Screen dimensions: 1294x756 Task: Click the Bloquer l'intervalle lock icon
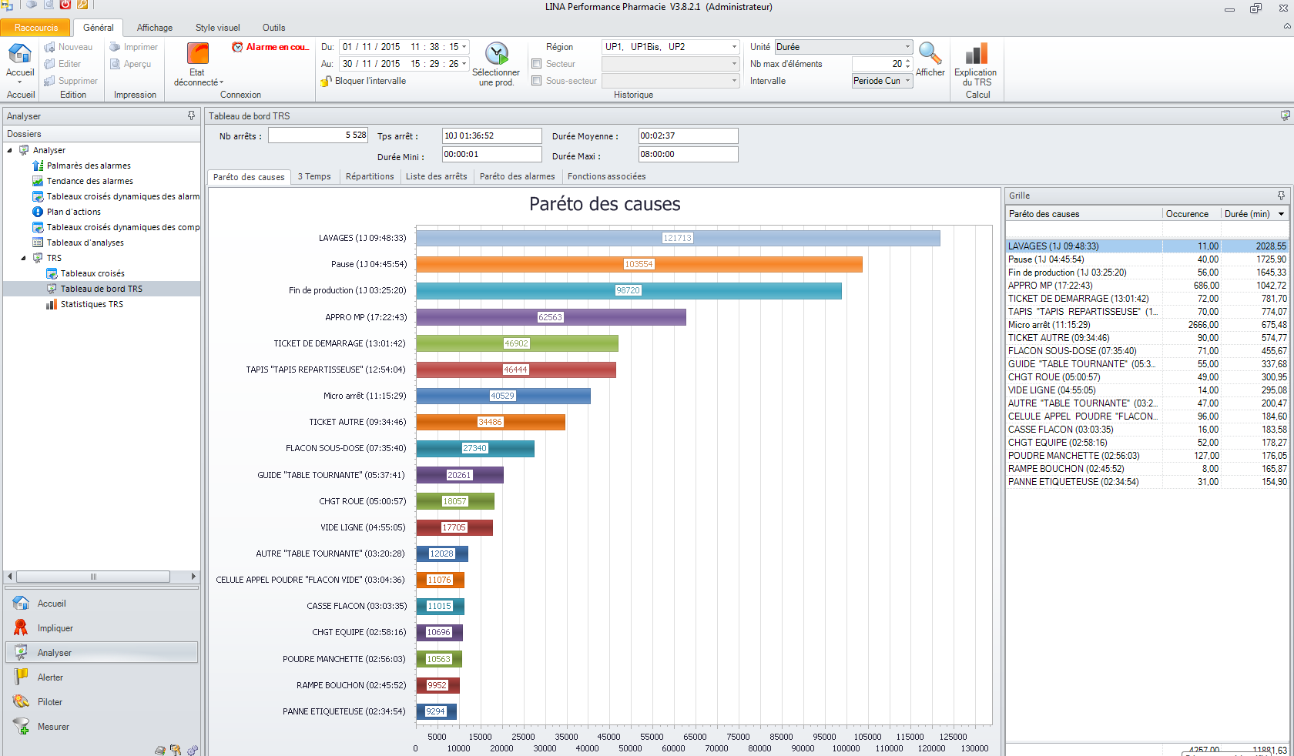point(327,81)
